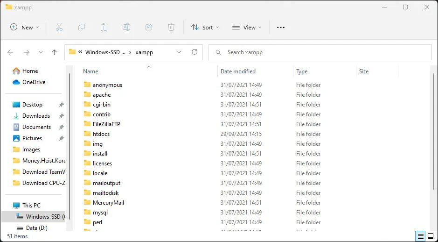Select the cgi-bin folder
438x242 pixels.
click(101, 105)
